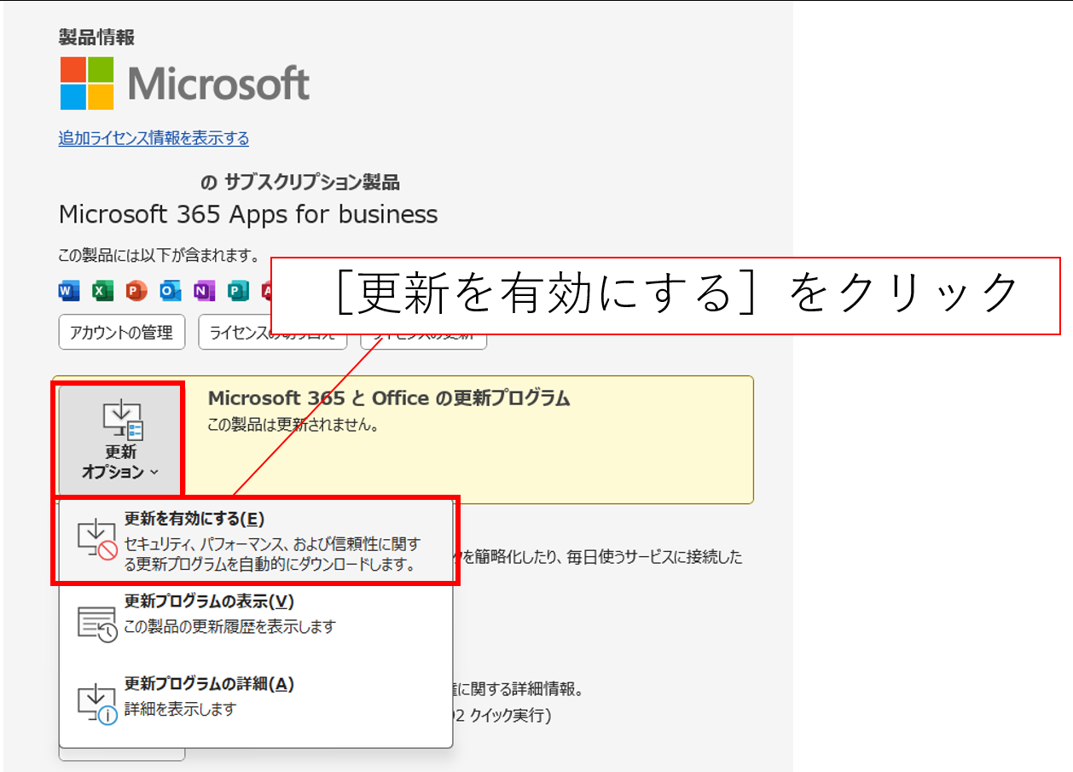Viewport: 1073px width, 772px height.
Task: Click the PowerPoint app icon
Action: [x=136, y=292]
